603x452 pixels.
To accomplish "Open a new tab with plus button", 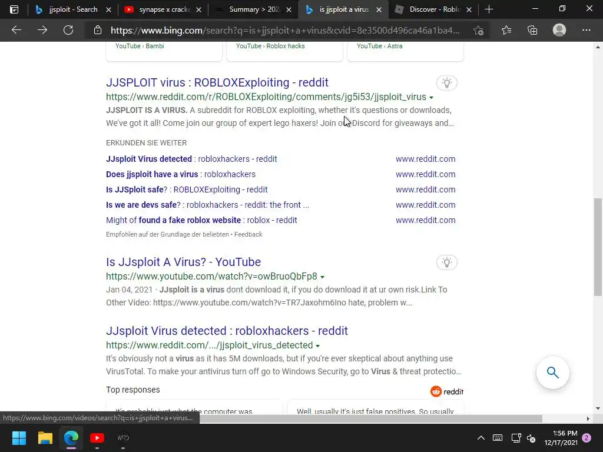I will tap(489, 9).
